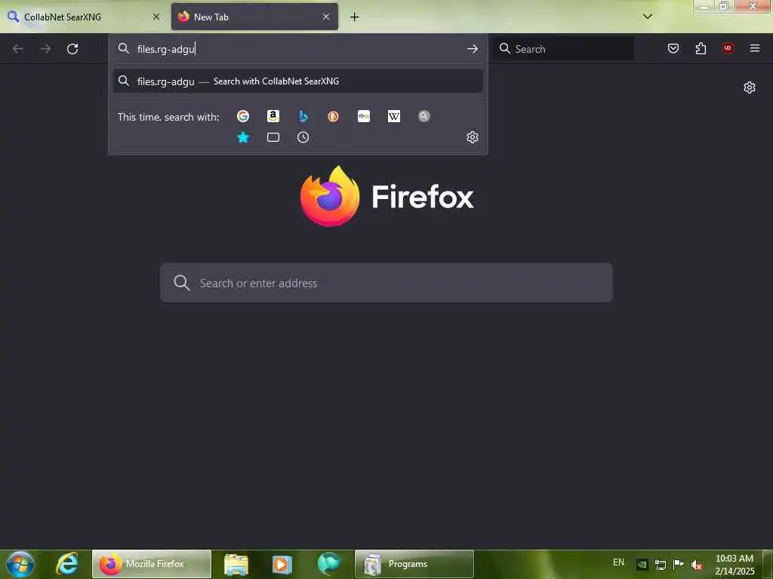This screenshot has height=579, width=773.
Task: Click the Go arrow in address bar
Action: coord(473,49)
